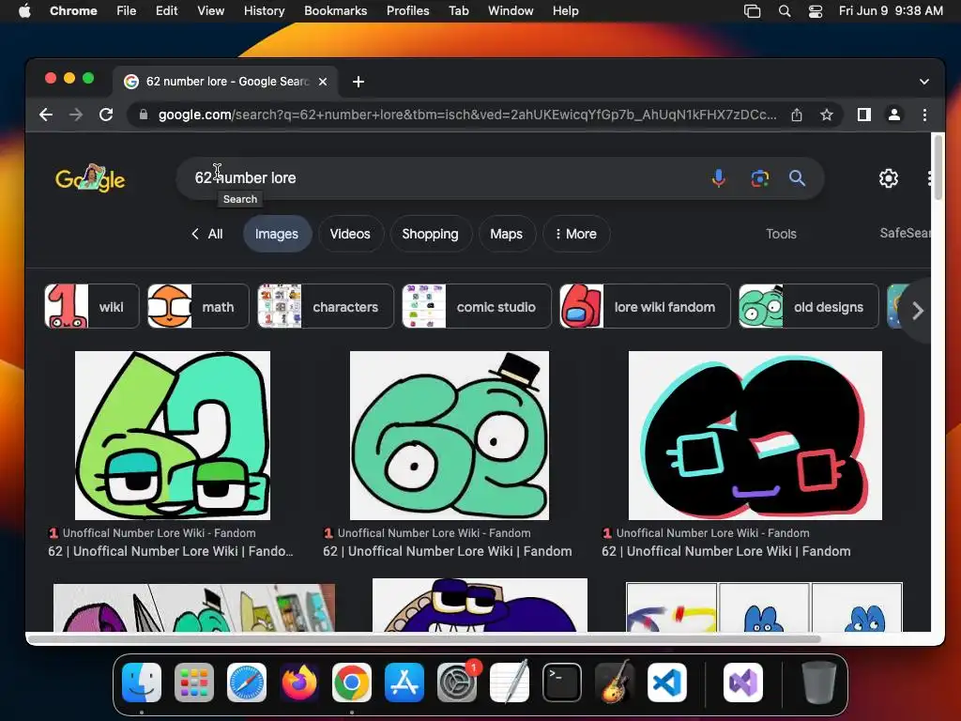
Task: Open System Settings in the Dock
Action: pos(457,683)
